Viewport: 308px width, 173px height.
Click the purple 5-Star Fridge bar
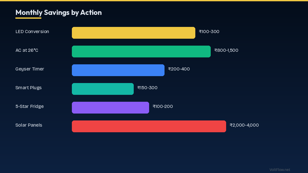pyautogui.click(x=110, y=108)
